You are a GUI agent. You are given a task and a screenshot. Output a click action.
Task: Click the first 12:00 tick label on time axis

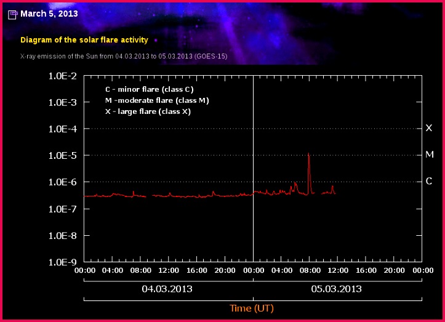169,270
